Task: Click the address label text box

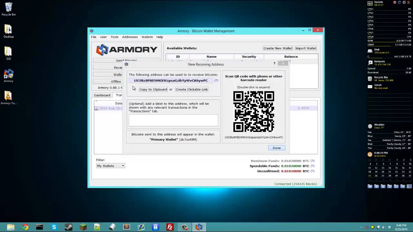Action: click(173, 121)
